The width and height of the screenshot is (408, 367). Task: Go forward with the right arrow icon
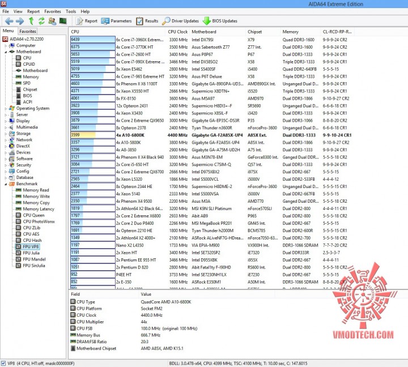click(x=20, y=21)
